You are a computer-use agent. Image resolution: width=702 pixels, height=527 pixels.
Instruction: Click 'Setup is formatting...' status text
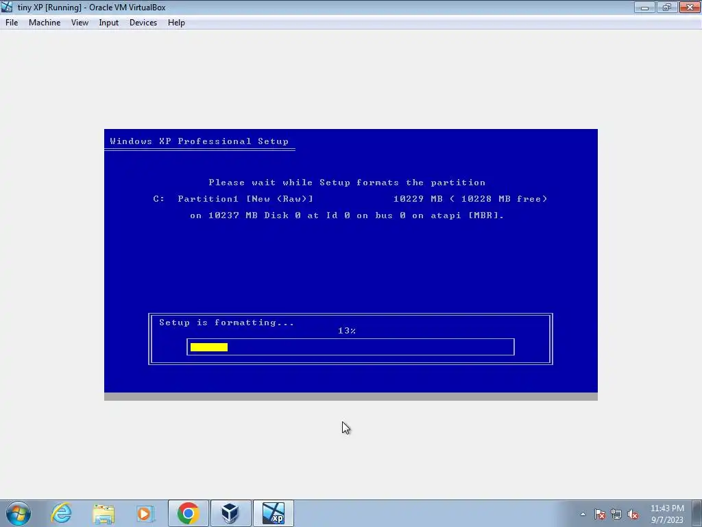(x=226, y=323)
